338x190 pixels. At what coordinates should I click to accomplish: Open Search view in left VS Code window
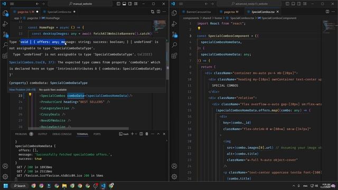(x=5, y=45)
